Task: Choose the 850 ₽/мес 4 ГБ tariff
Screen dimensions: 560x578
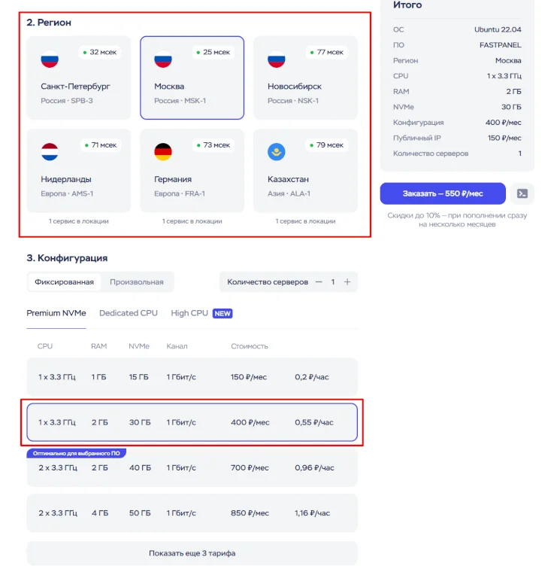Action: coord(192,513)
